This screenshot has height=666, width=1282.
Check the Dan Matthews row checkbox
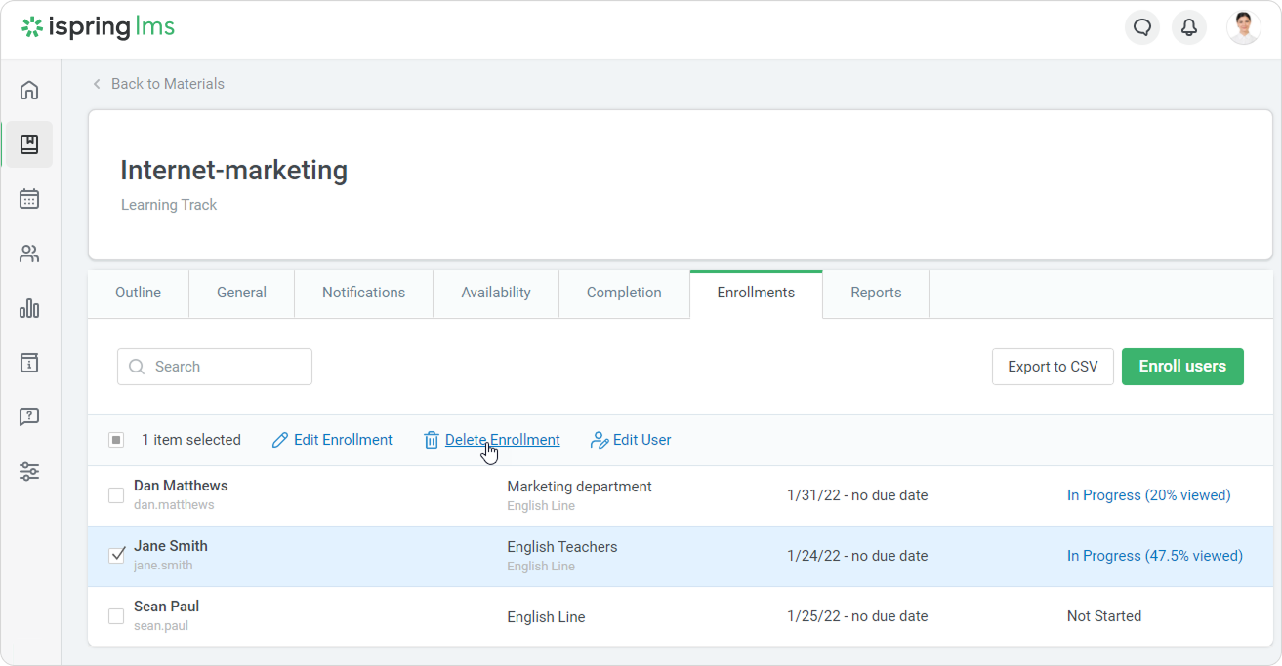pyautogui.click(x=116, y=495)
